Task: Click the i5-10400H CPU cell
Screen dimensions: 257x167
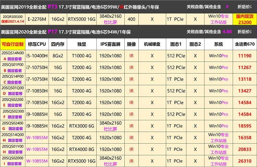Action: click(x=37, y=56)
